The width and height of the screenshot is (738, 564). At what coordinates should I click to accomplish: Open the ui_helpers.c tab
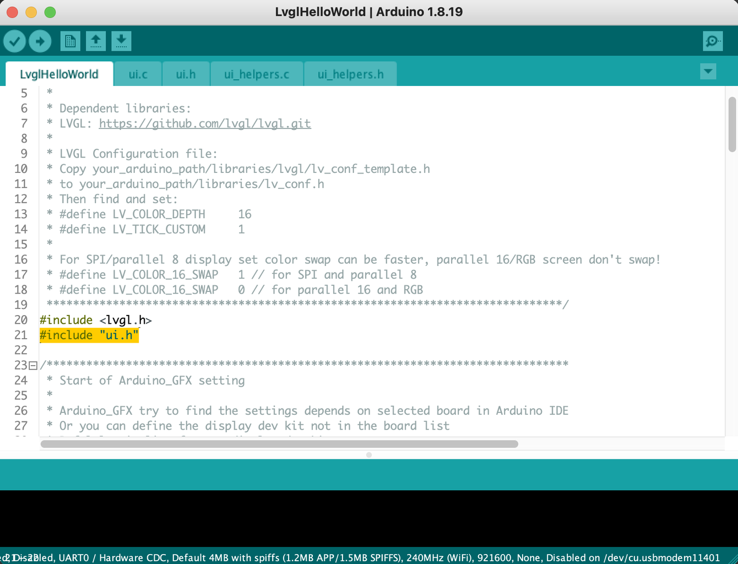tap(257, 74)
